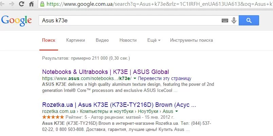The height and width of the screenshot is (136, 273).
Task: Switch to the Видео tab
Action: pyautogui.click(x=102, y=40)
